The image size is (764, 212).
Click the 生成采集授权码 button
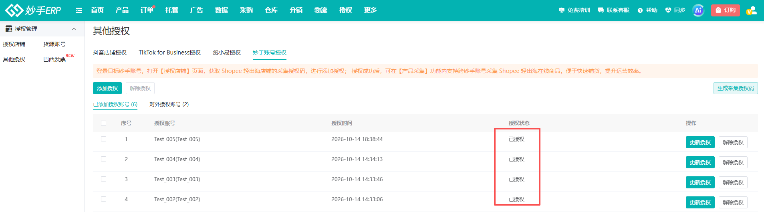736,88
